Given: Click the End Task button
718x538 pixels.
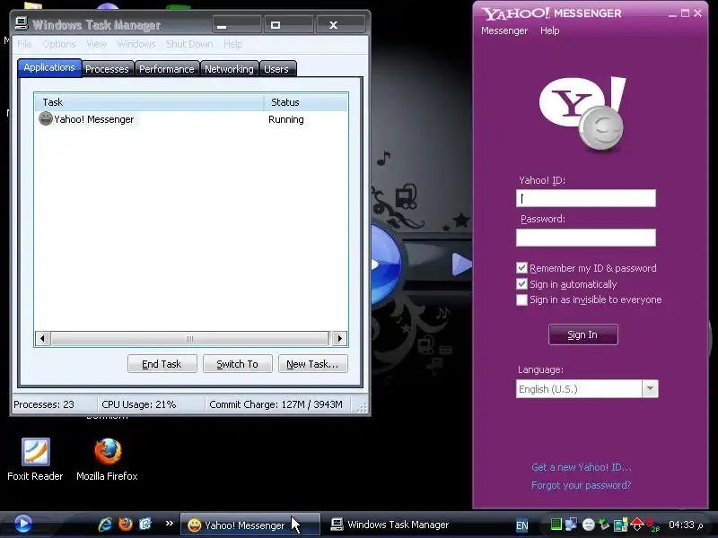Looking at the screenshot, I should (x=162, y=364).
